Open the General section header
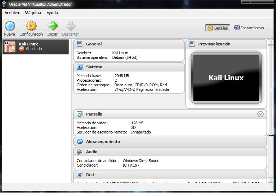Screen dimensions: 276x193 click(129, 44)
